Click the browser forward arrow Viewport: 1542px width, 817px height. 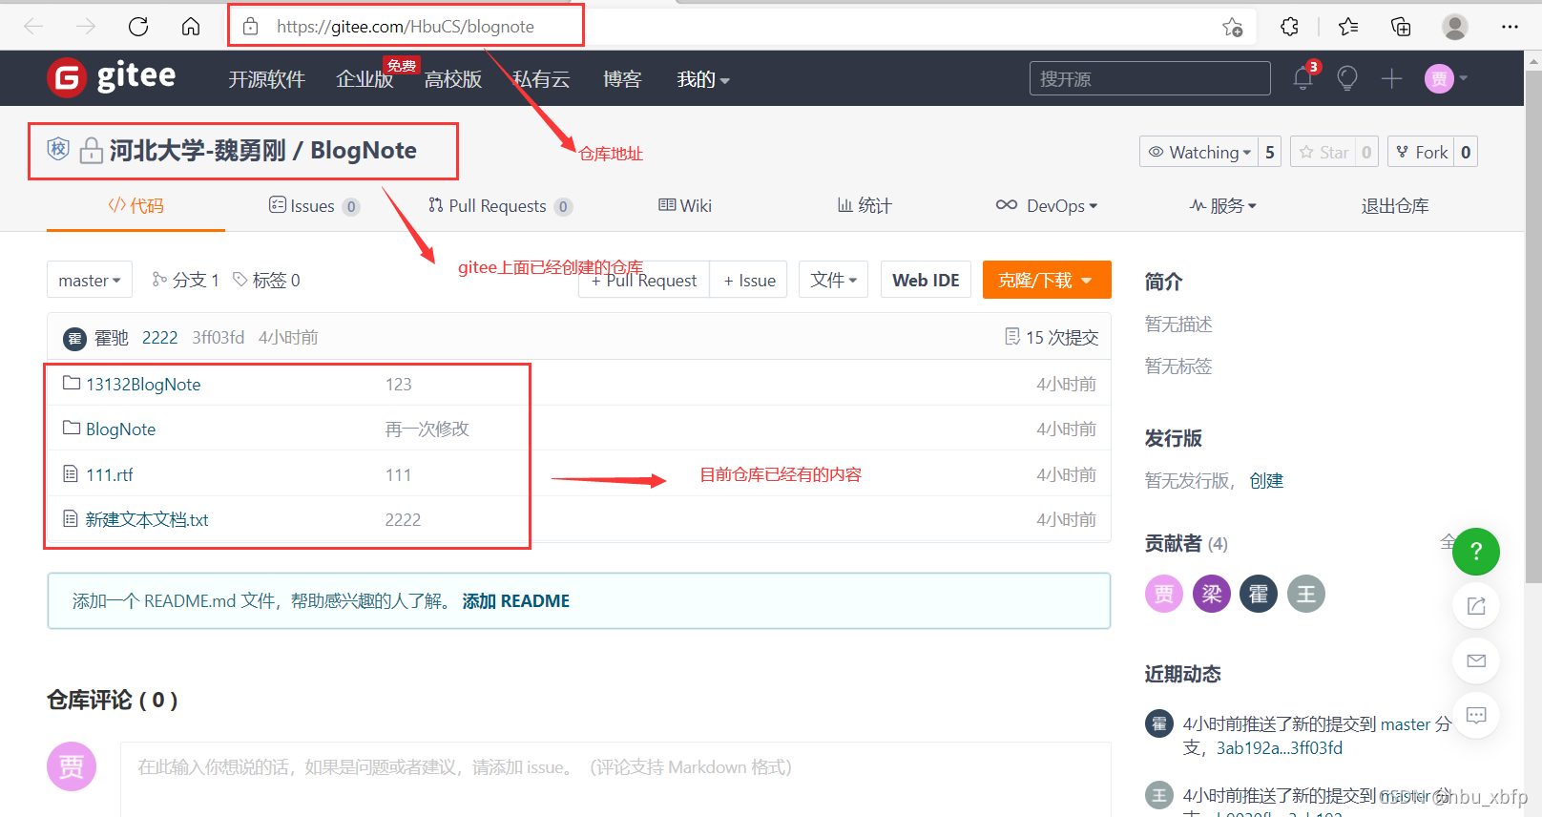86,27
